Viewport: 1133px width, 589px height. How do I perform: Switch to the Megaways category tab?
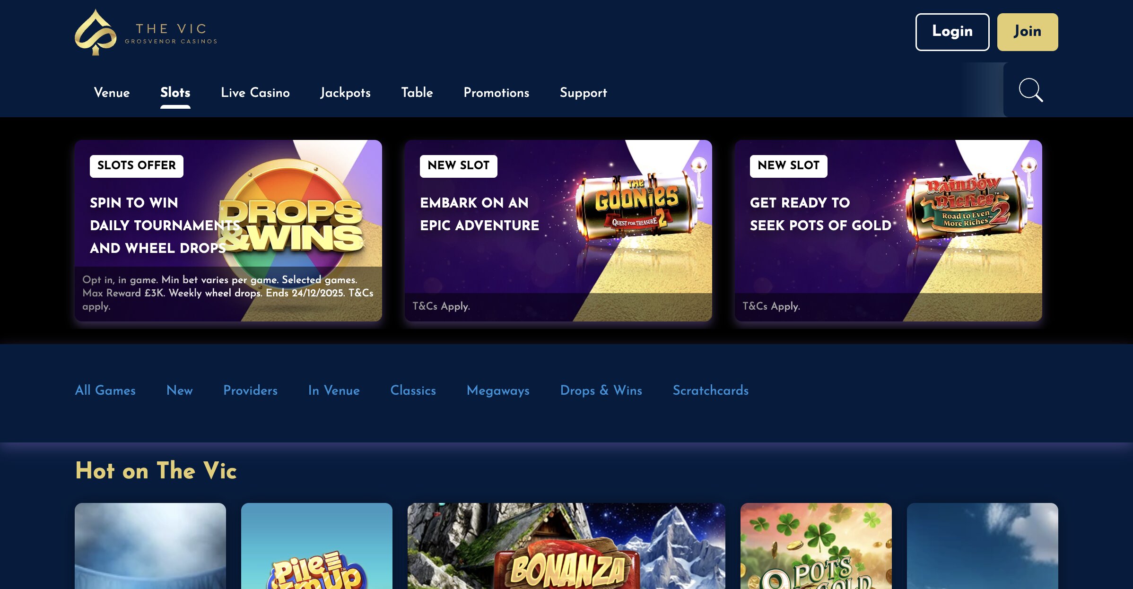(x=497, y=390)
